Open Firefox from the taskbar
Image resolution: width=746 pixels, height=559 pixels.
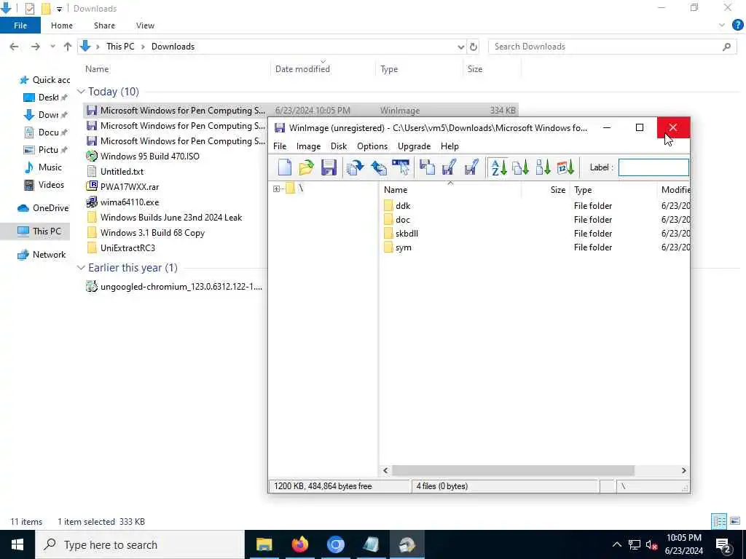[x=299, y=544]
